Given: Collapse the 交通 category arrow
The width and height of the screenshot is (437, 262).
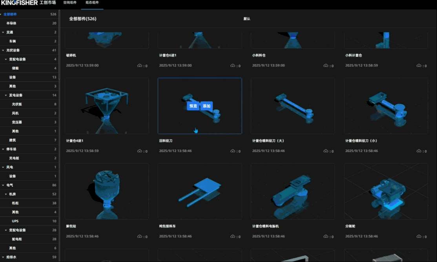Looking at the screenshot, I should click(3, 32).
